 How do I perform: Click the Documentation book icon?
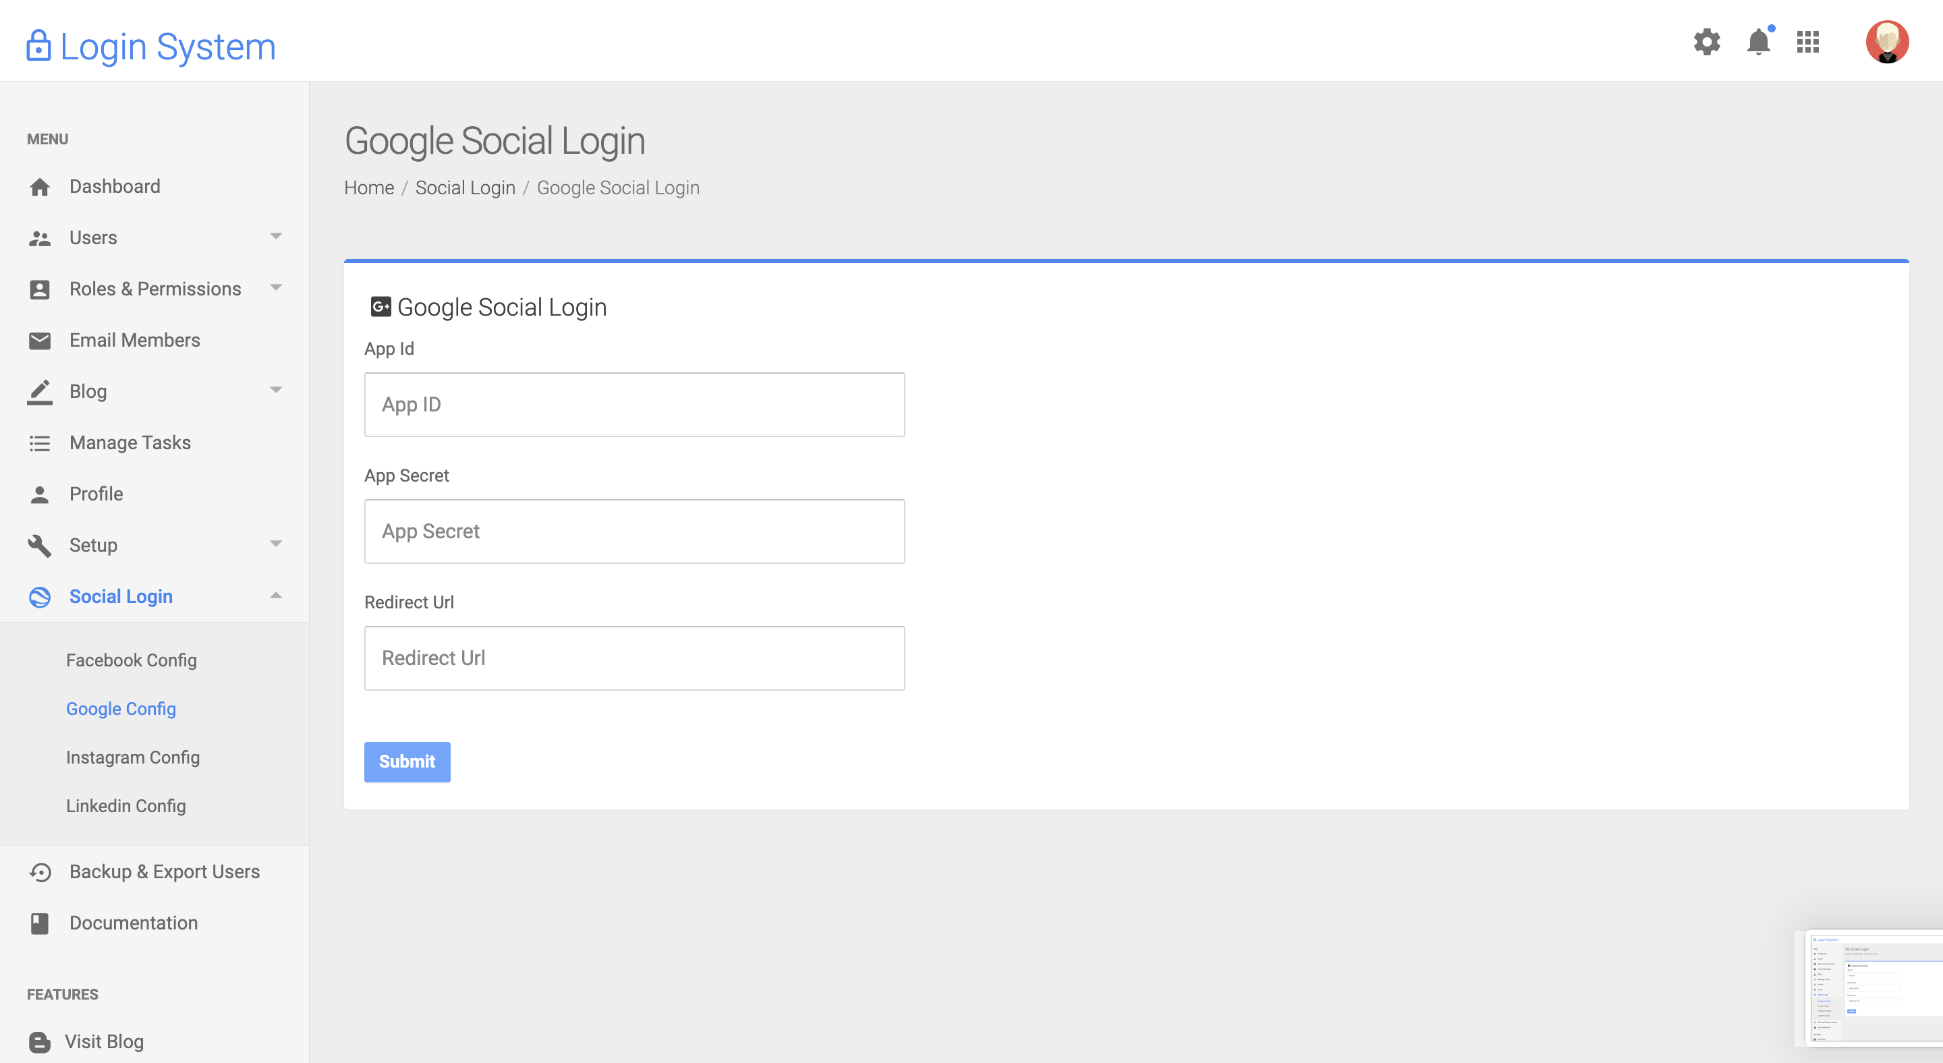click(39, 923)
